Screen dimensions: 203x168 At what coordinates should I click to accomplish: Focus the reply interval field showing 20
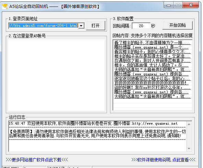[141, 26]
